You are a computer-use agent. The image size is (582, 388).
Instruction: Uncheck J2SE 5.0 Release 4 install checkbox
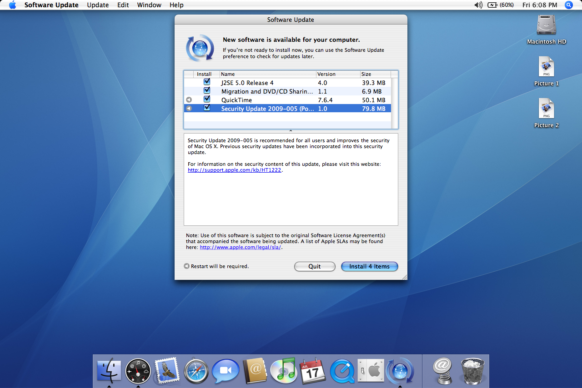[x=207, y=82]
